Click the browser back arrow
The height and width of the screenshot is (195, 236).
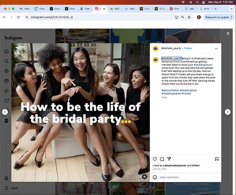point(4,17)
